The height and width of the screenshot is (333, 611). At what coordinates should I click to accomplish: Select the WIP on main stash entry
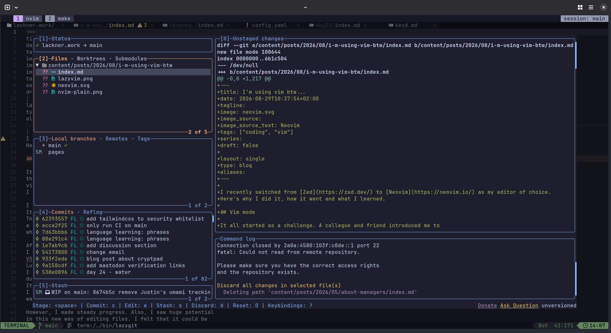point(123,292)
